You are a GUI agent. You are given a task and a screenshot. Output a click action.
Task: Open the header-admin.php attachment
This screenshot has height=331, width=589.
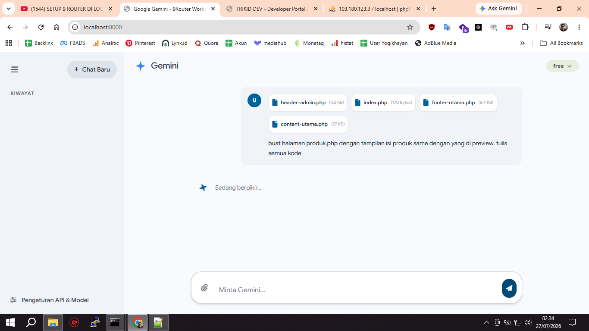point(308,103)
